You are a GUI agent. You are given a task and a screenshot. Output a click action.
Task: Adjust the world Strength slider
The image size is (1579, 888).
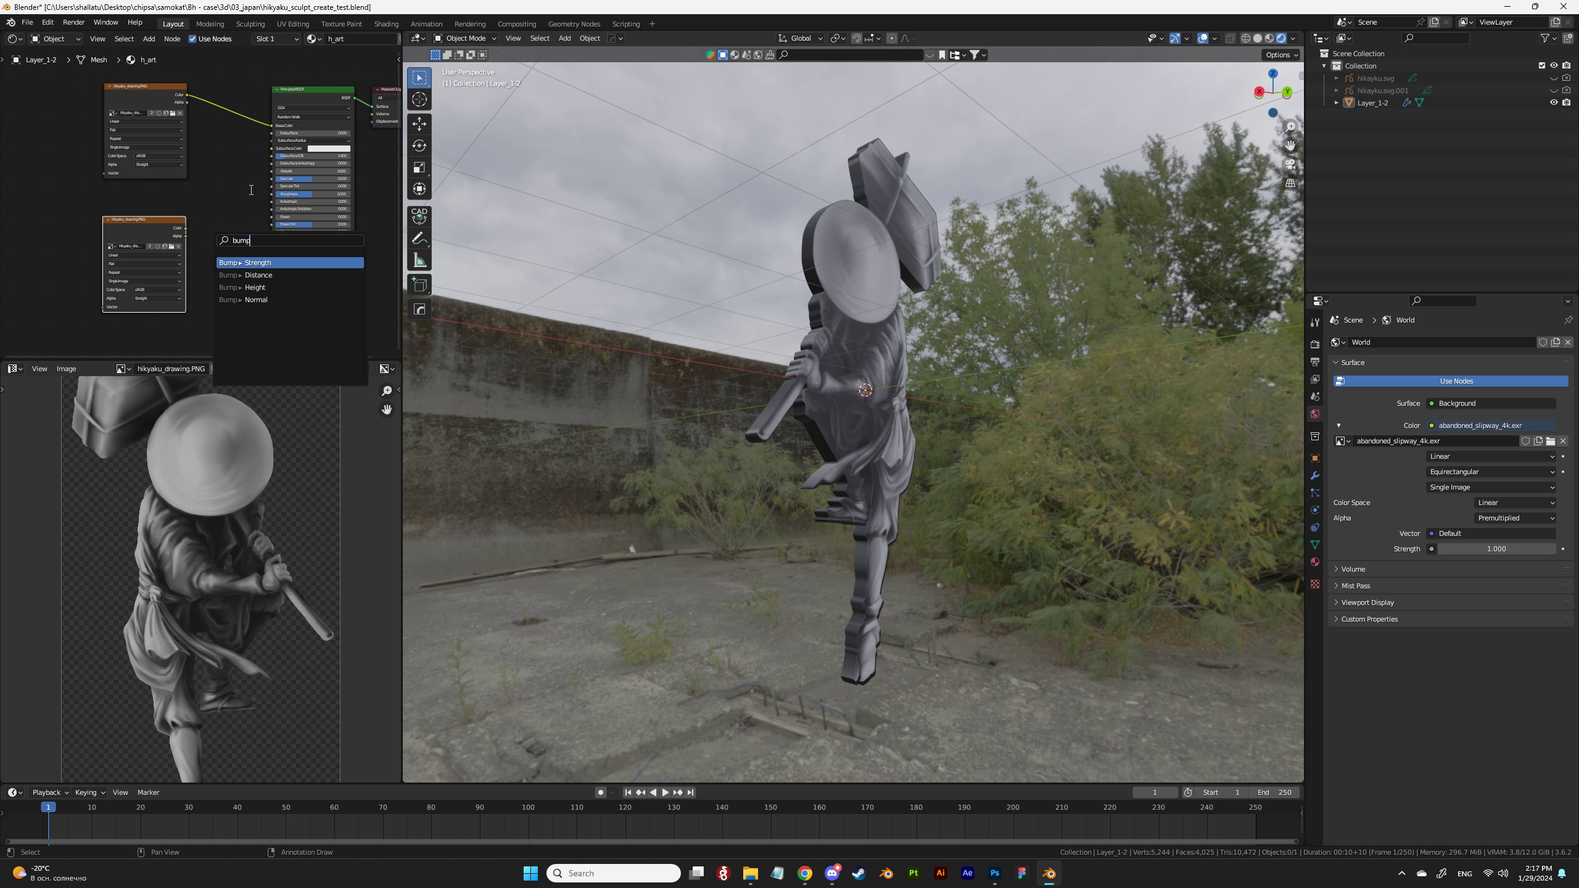pos(1495,549)
